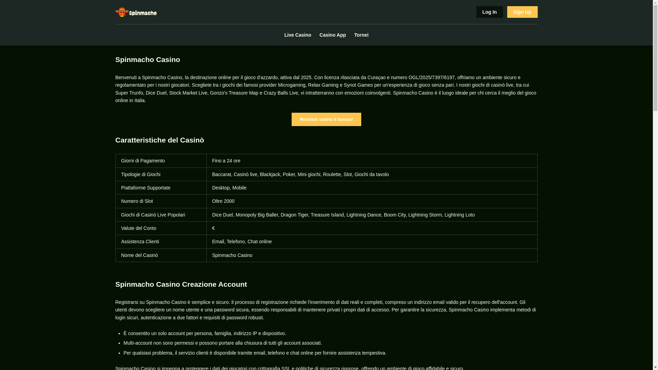Screen dimensions: 658x370
Task: Click the bullet about un solo account per persona
Action: (205, 333)
